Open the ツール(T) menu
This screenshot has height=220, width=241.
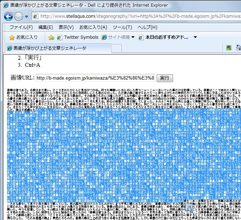(122, 27)
